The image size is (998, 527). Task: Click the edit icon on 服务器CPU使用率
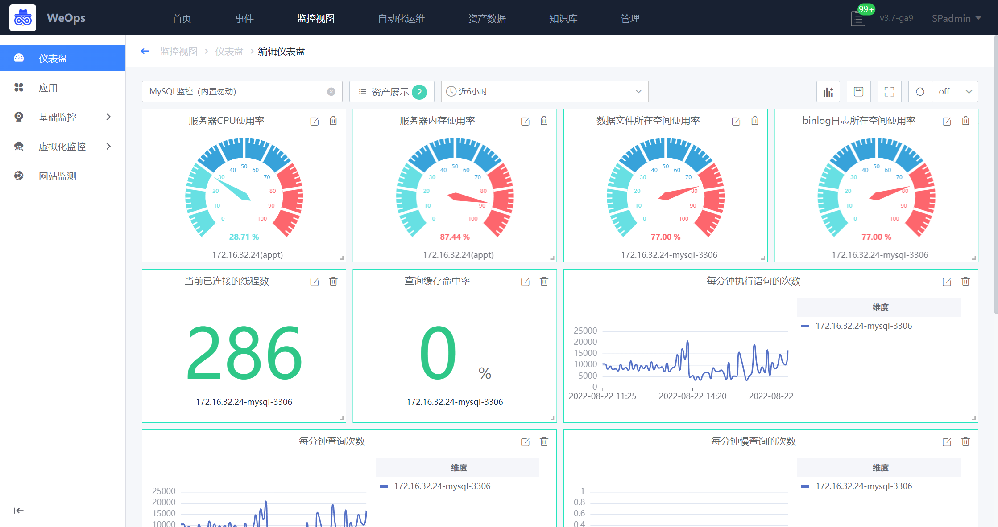coord(314,121)
